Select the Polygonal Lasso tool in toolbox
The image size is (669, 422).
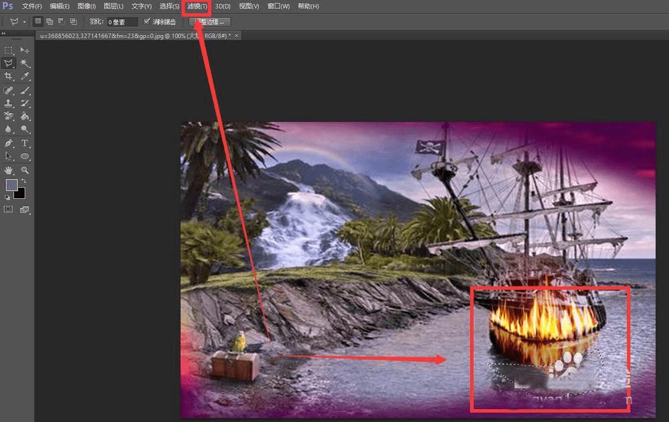[x=8, y=63]
